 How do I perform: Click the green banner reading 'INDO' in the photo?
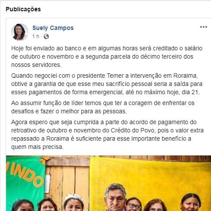point(25,179)
